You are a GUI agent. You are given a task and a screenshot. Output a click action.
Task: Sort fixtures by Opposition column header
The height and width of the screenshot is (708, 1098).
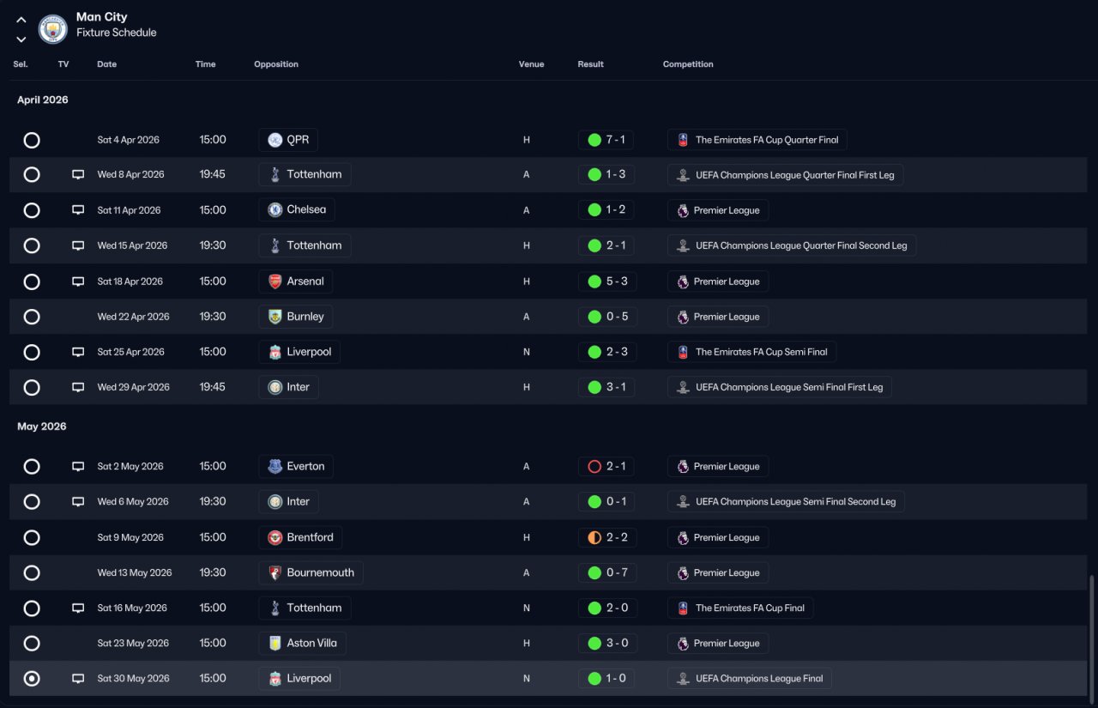276,64
